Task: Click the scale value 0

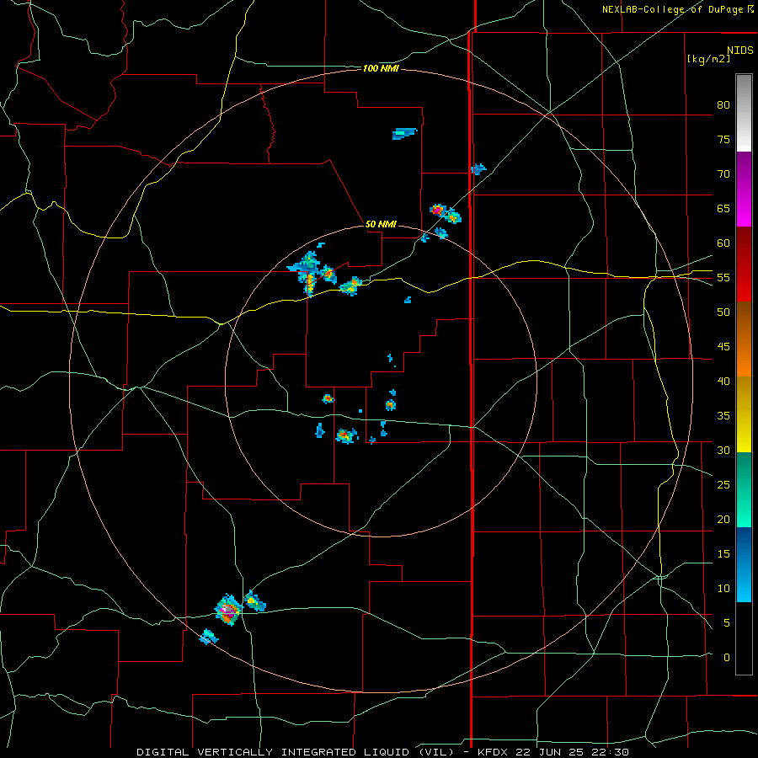Action: [727, 658]
